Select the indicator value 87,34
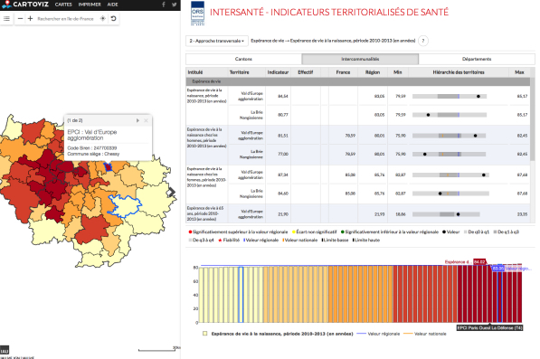The image size is (540, 359). [283, 175]
